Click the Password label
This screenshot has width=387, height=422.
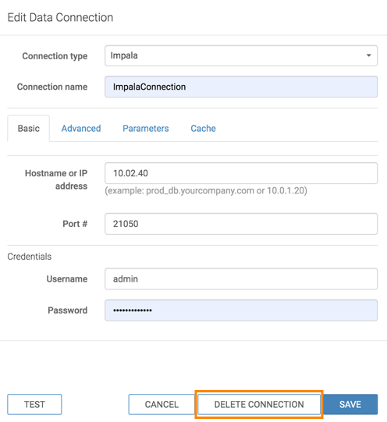tap(68, 310)
